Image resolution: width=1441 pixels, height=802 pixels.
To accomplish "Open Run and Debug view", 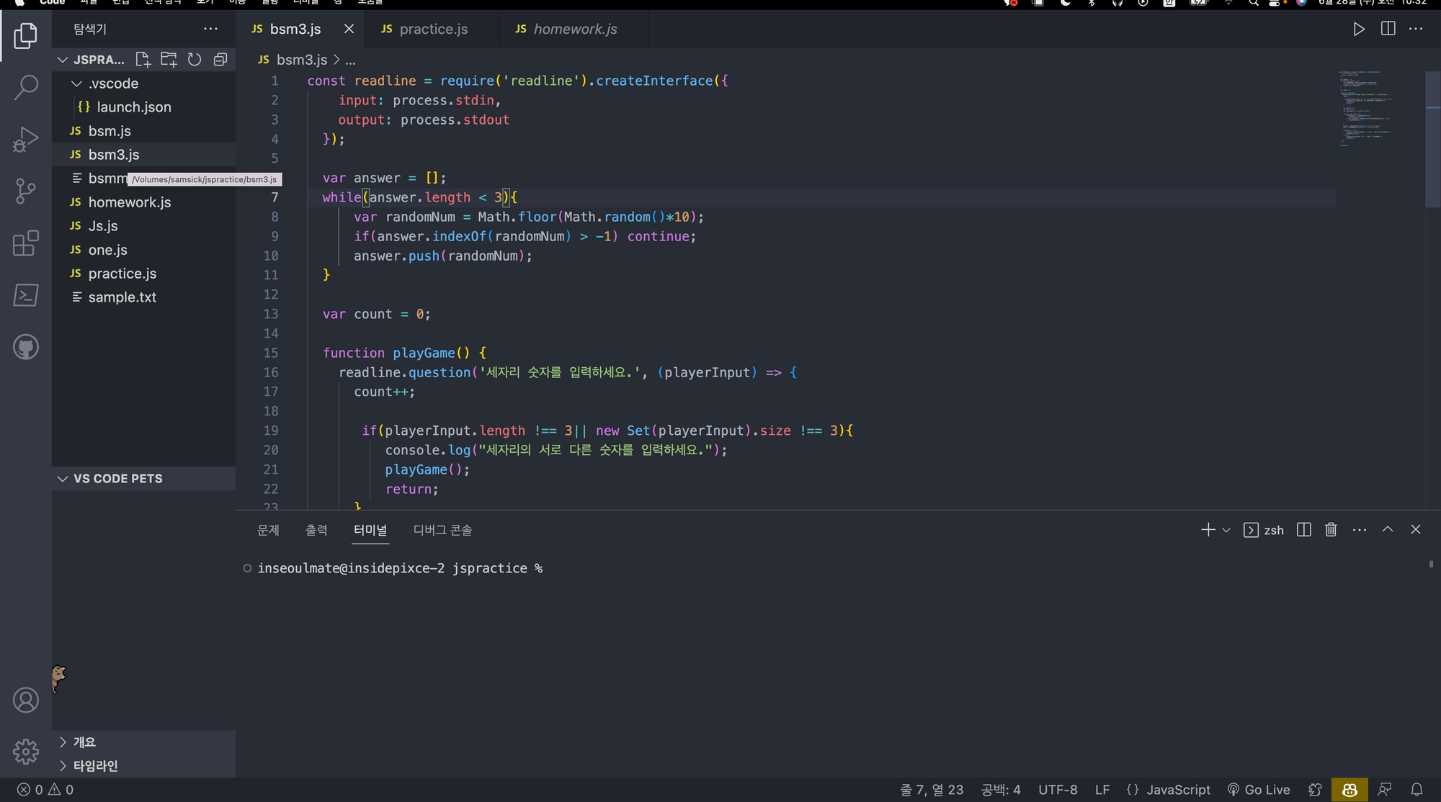I will (26, 139).
